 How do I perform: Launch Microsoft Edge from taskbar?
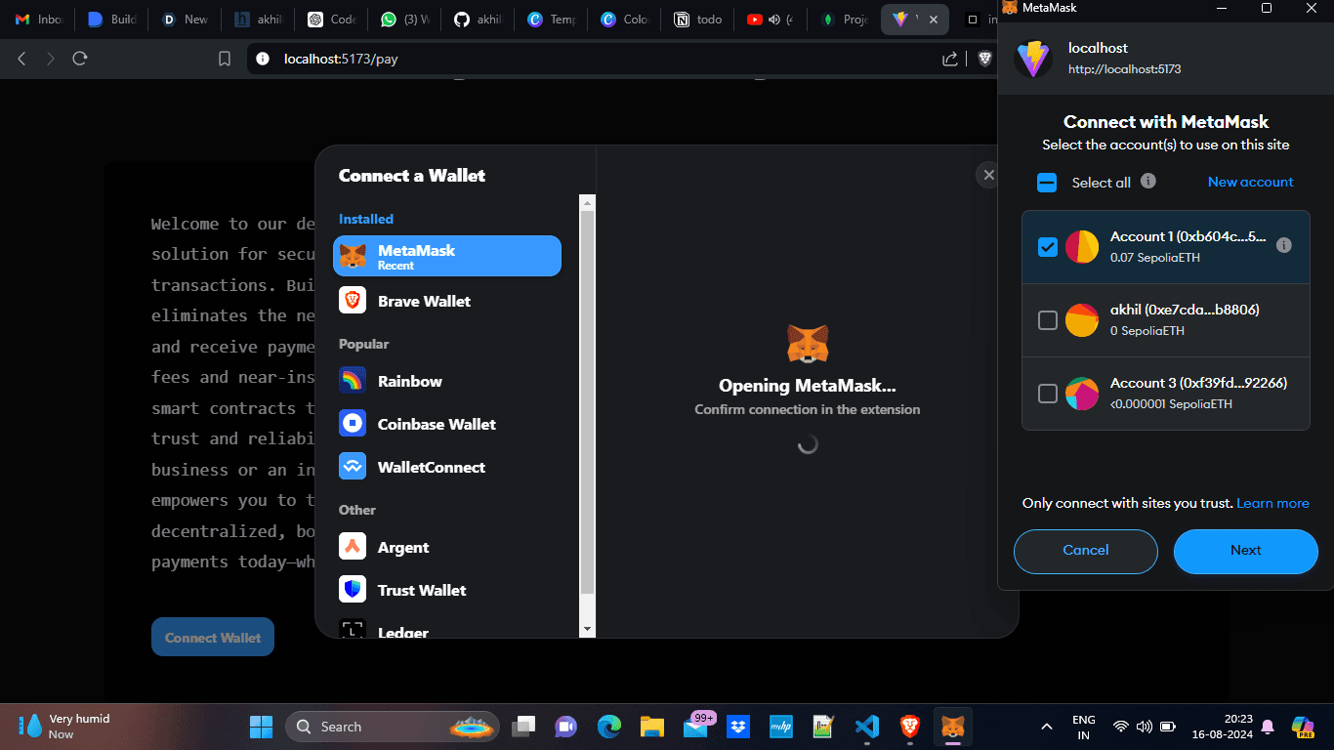pos(609,727)
